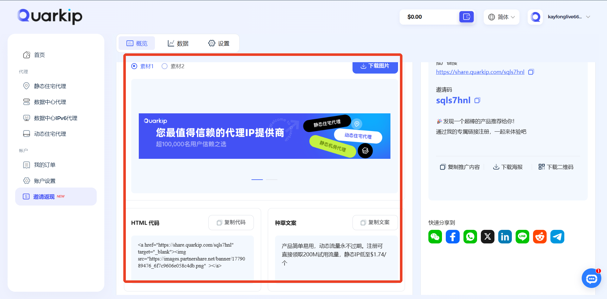Click 下载二维码
Viewport: 607px width, 299px height.
pyautogui.click(x=556, y=167)
